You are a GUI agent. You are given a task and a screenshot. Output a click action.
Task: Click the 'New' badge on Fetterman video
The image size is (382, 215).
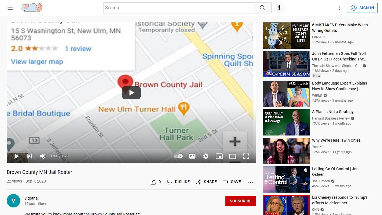click(317, 76)
